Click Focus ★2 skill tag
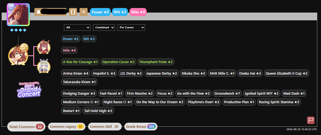The image size is (321, 135). point(165,94)
